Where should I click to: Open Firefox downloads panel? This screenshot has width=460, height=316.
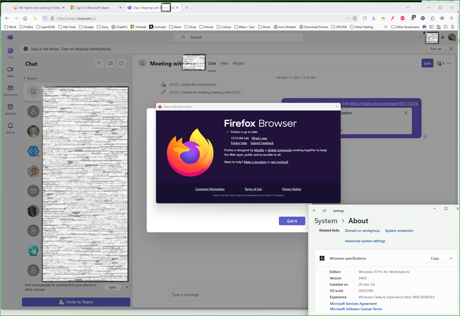374,18
